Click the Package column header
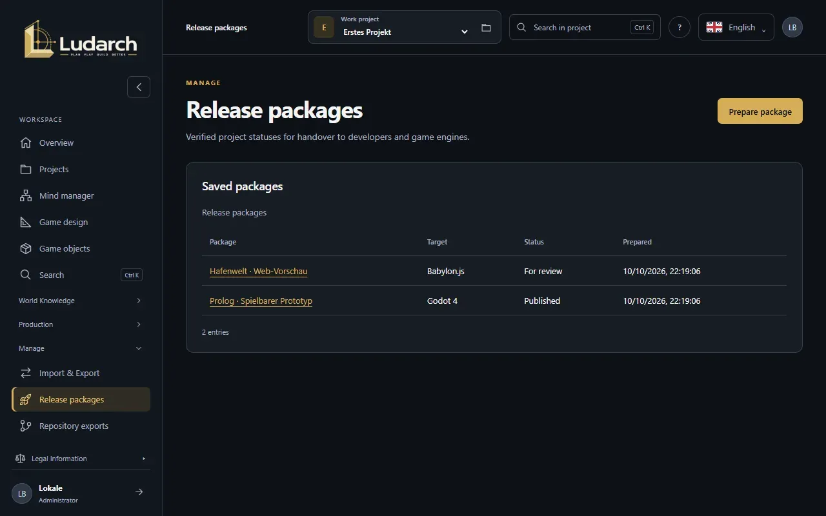 tap(223, 242)
